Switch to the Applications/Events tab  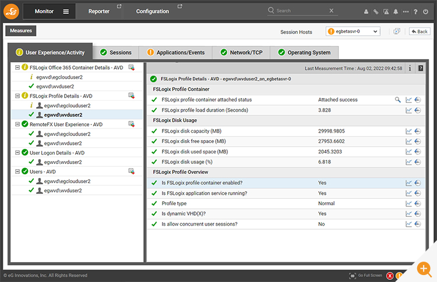coord(175,52)
